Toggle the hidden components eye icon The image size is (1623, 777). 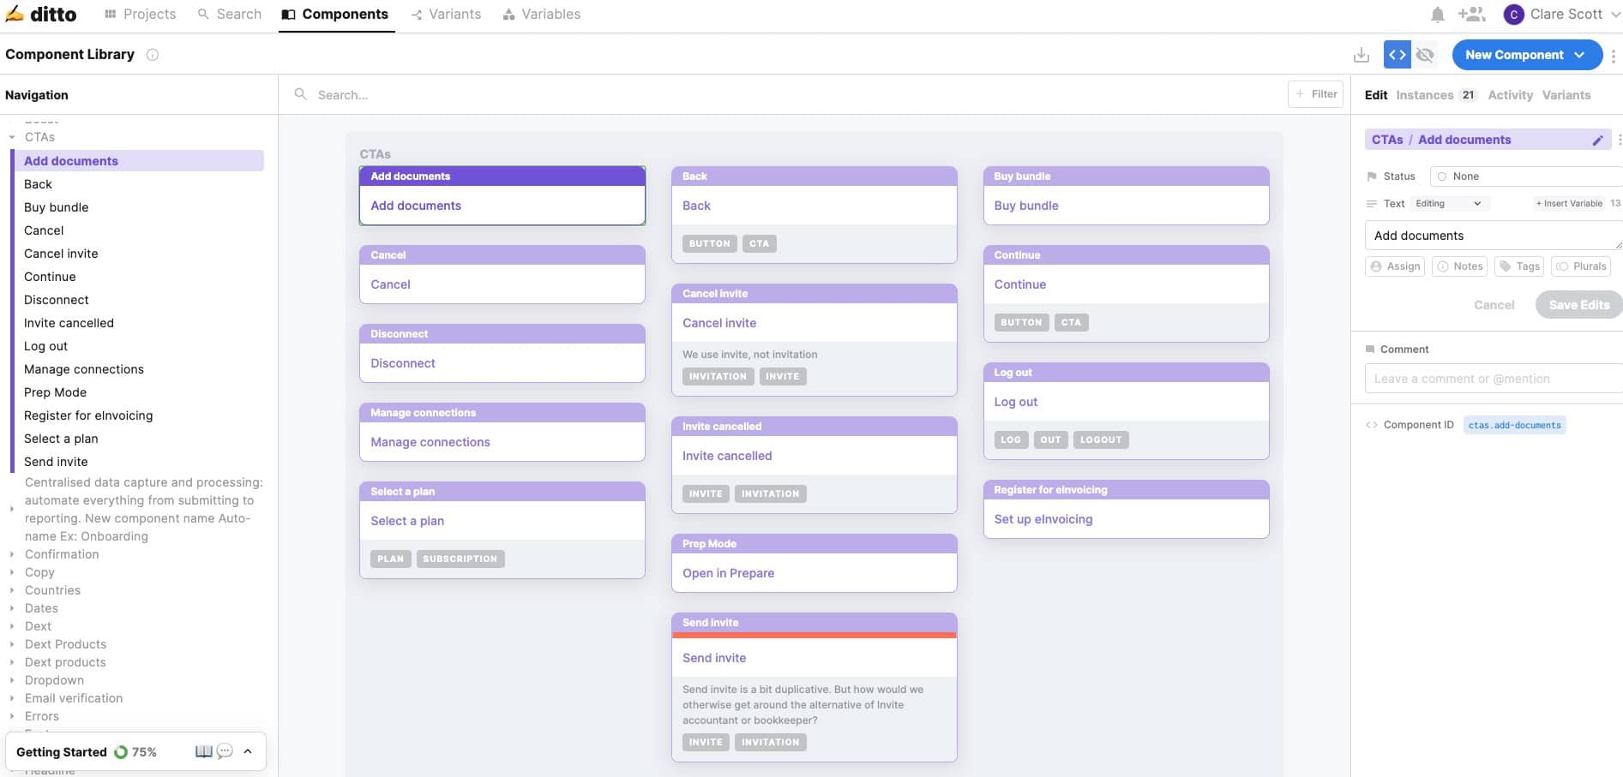click(1425, 55)
